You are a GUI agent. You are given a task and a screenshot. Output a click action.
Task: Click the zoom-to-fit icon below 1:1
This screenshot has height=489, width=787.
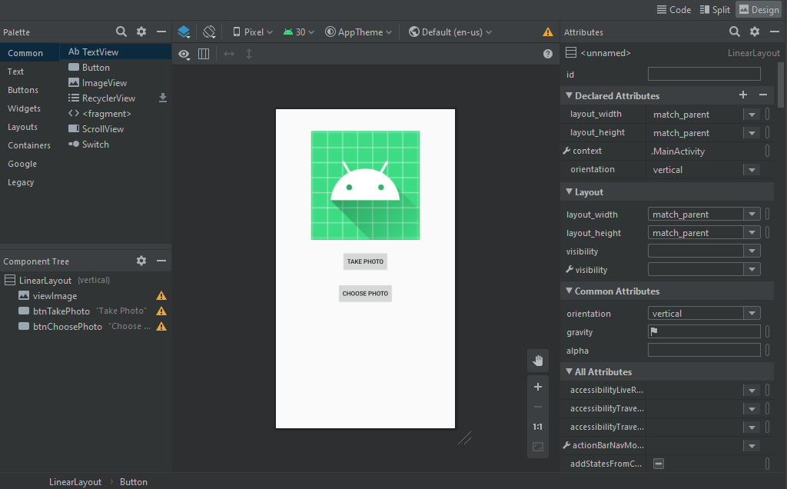coord(537,445)
